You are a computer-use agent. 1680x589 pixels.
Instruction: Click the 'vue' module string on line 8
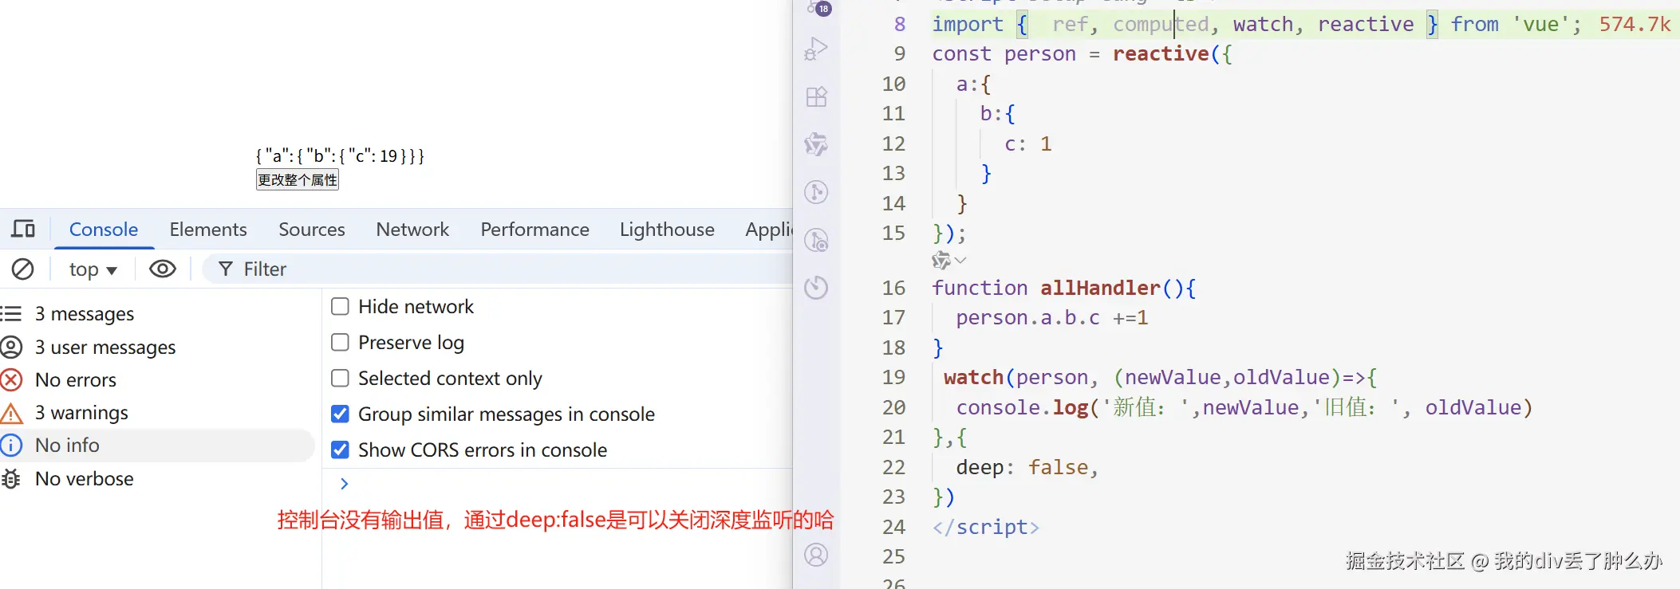click(1540, 25)
